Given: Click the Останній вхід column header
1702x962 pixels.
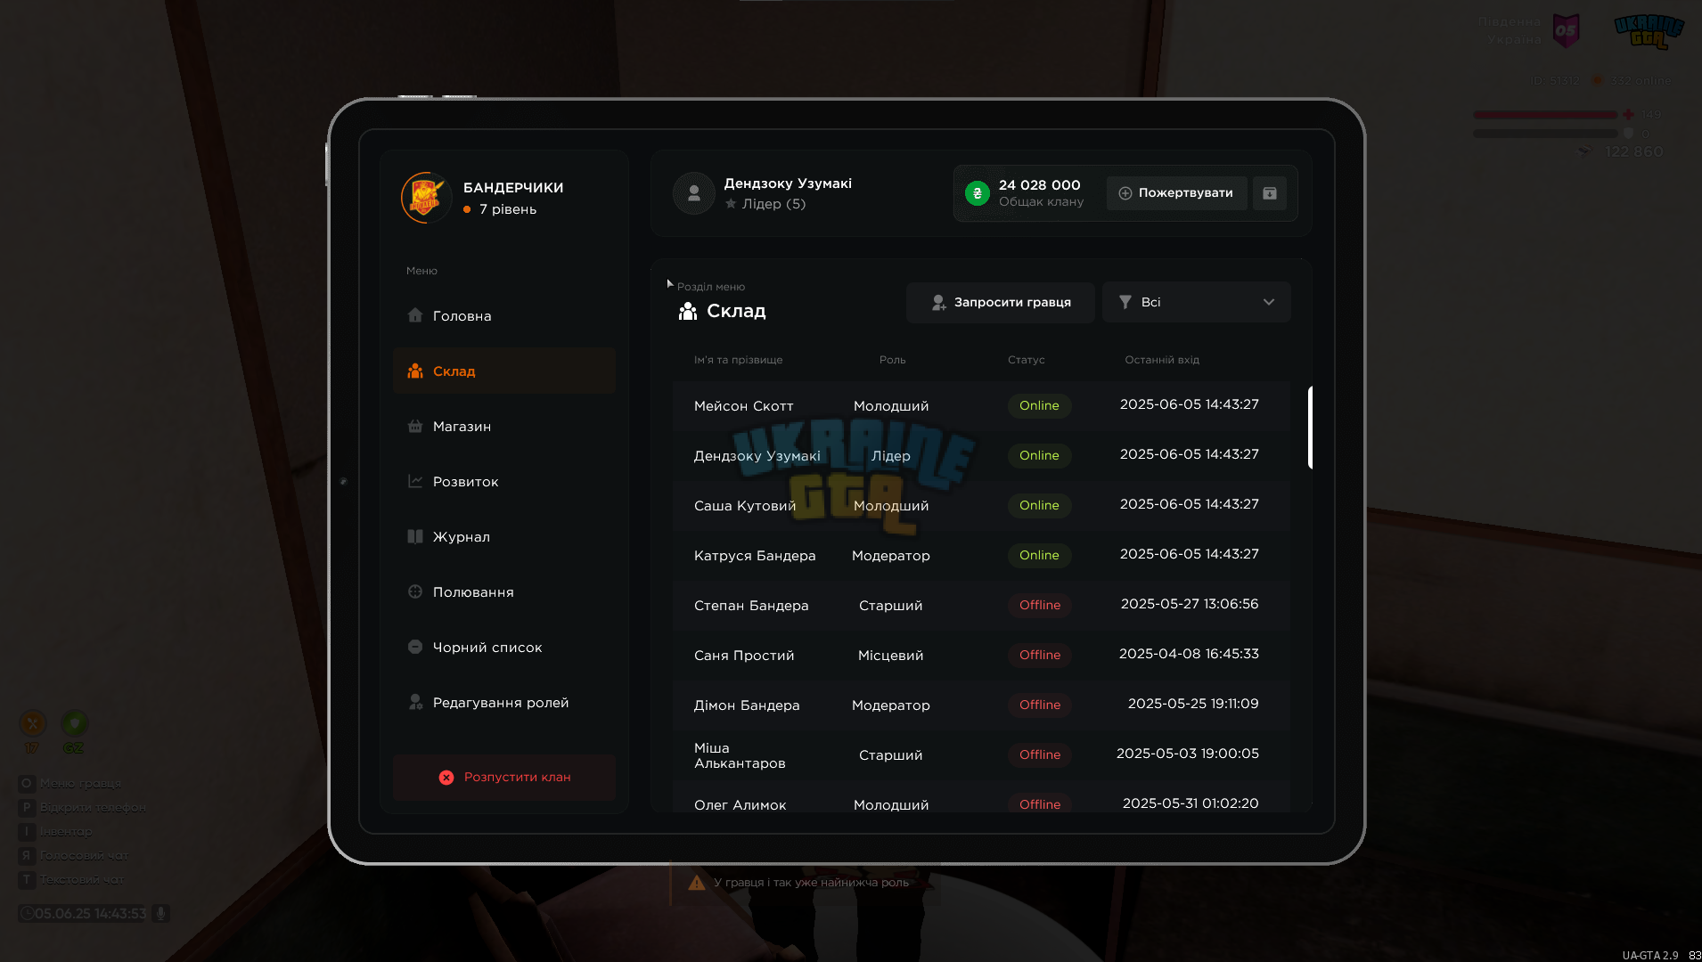Looking at the screenshot, I should click(1162, 360).
